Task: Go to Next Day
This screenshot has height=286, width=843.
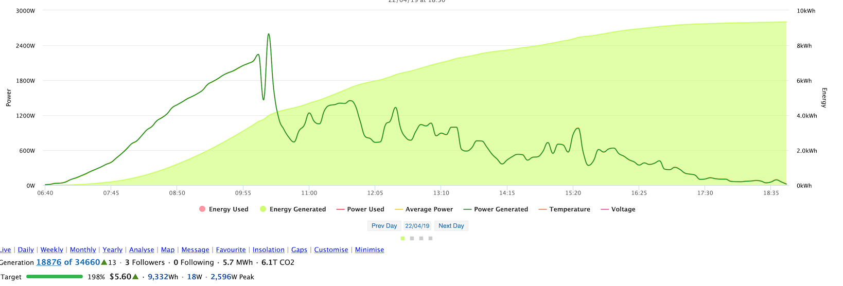Action: coord(451,226)
